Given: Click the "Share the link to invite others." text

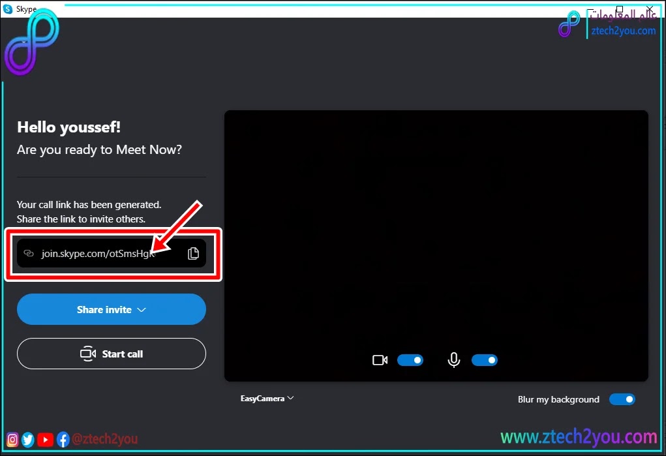Looking at the screenshot, I should coord(81,219).
